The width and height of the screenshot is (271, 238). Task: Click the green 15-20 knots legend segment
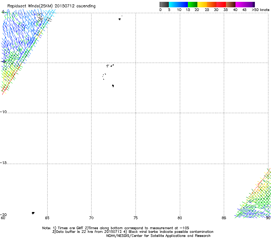pyautogui.click(x=193, y=4)
